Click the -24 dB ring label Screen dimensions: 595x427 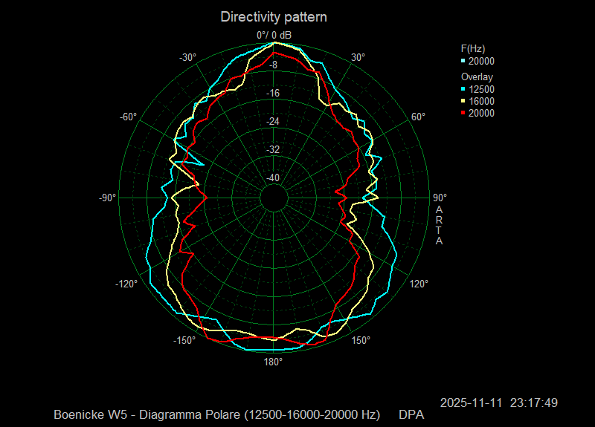coord(273,122)
